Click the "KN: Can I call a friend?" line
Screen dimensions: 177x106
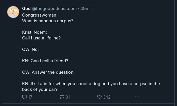pyautogui.click(x=45, y=61)
